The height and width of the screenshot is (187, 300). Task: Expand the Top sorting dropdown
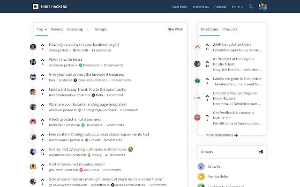coord(42,29)
